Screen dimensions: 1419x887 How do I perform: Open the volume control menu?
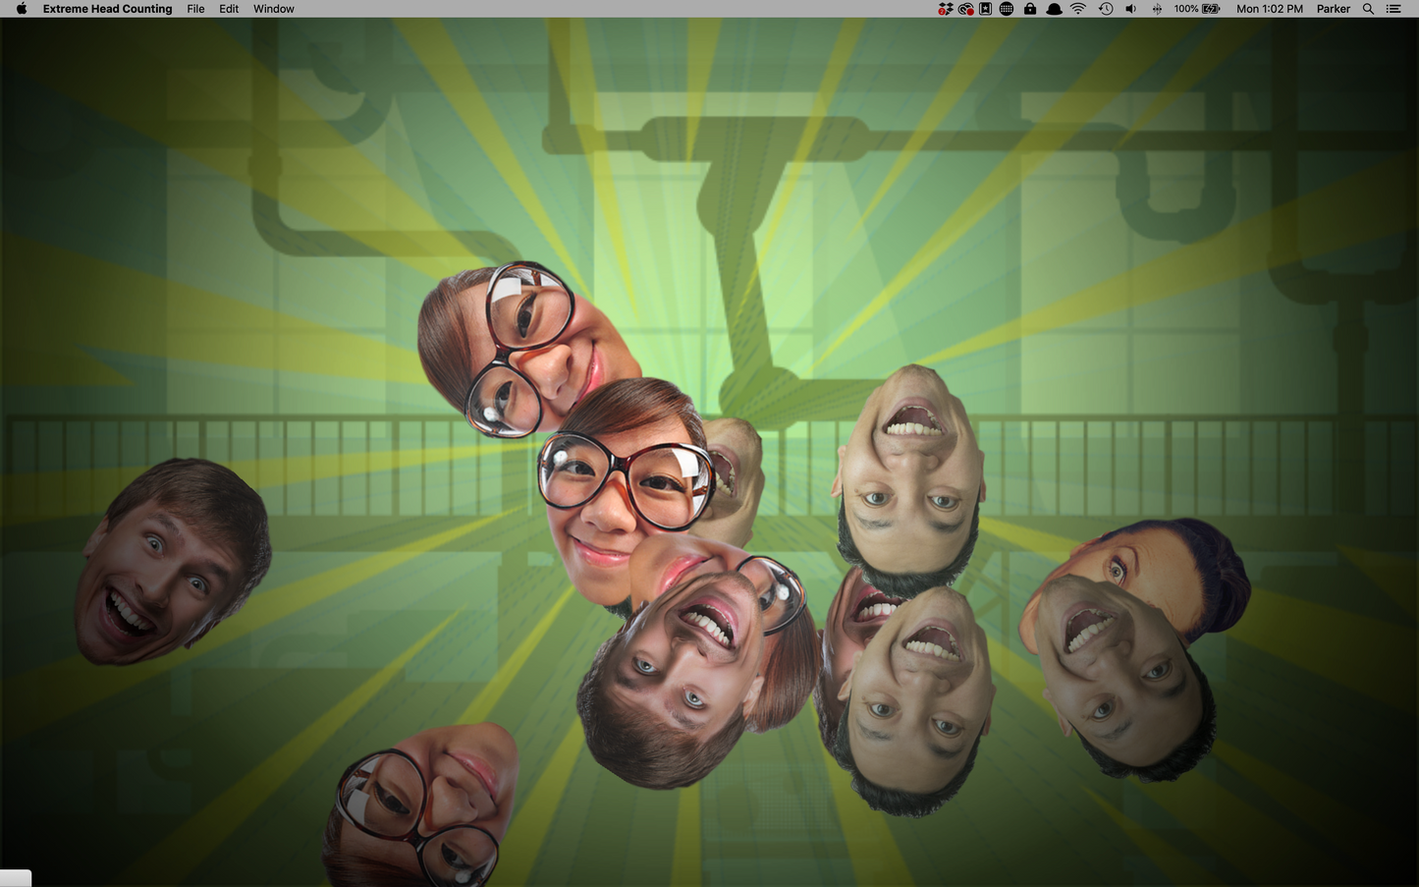coord(1131,9)
